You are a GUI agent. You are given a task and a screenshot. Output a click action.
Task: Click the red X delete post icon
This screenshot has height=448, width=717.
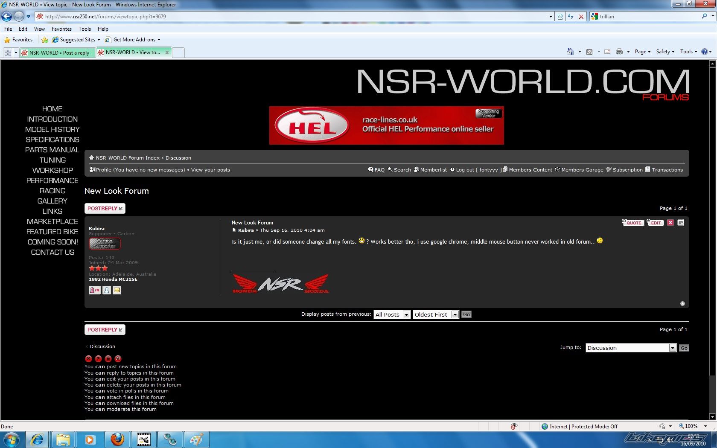point(670,222)
